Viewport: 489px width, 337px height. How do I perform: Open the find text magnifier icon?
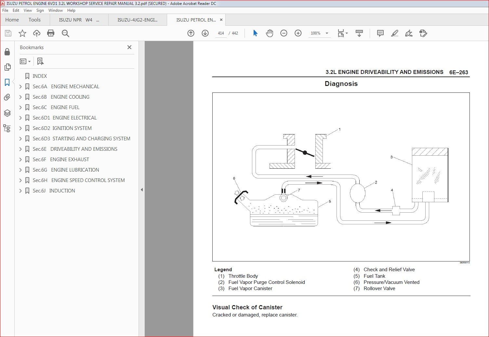tap(65, 33)
